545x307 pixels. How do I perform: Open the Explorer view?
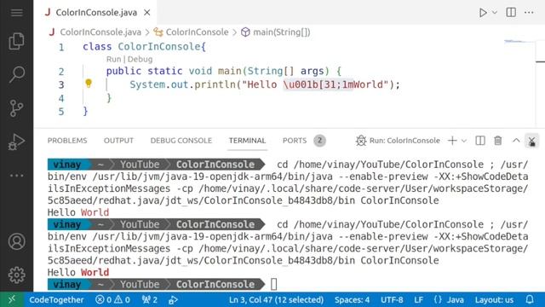tap(16, 41)
